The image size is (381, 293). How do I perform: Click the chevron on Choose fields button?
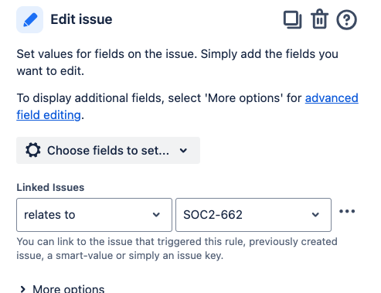[x=183, y=151]
